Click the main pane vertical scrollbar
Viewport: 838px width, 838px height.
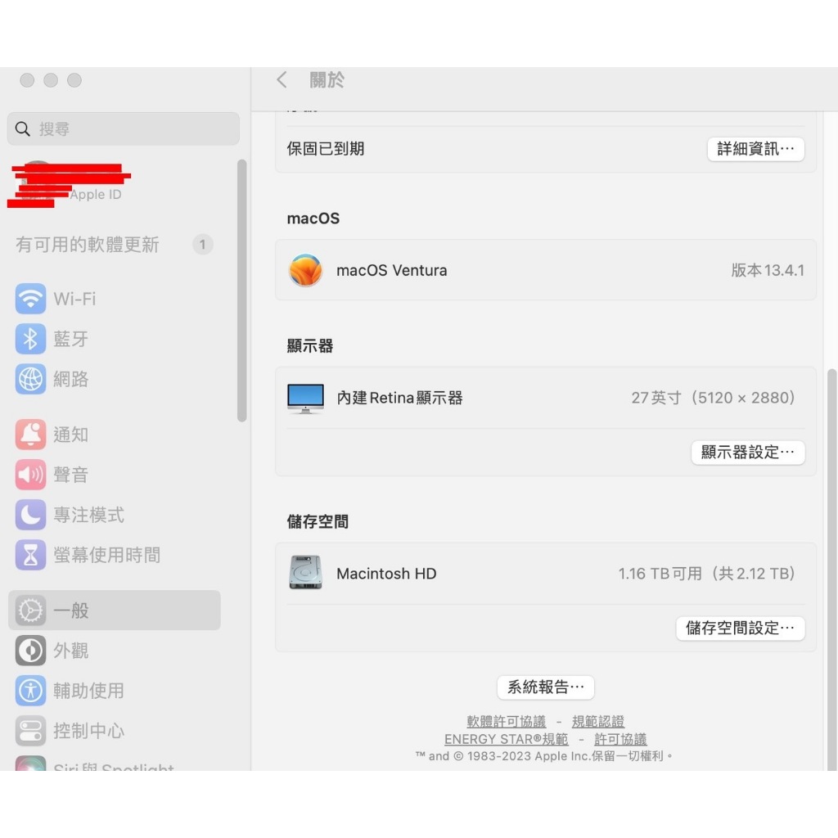pyautogui.click(x=831, y=570)
